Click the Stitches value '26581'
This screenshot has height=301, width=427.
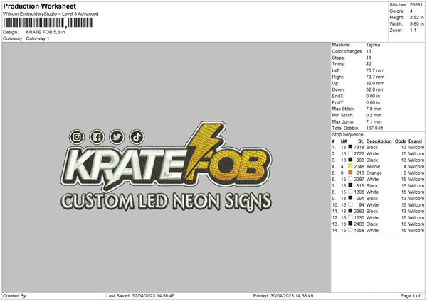click(416, 5)
